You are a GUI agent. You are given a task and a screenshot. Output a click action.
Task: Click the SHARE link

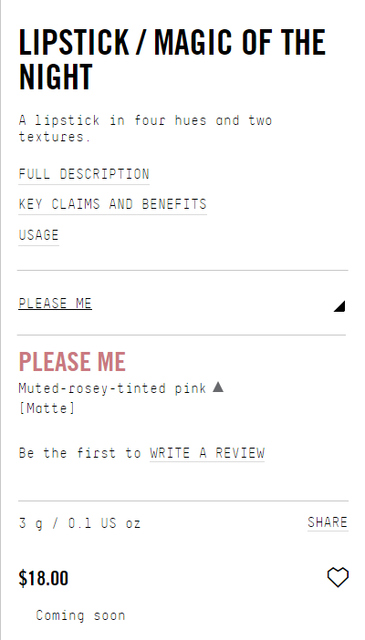[x=328, y=522]
